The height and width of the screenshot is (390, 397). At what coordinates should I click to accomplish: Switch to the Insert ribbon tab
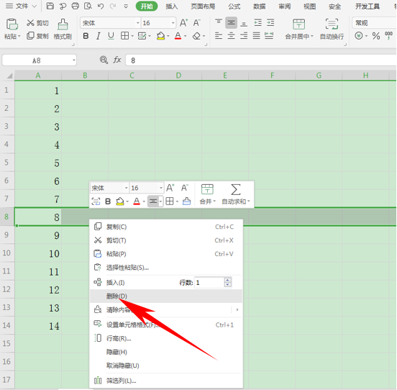[172, 6]
